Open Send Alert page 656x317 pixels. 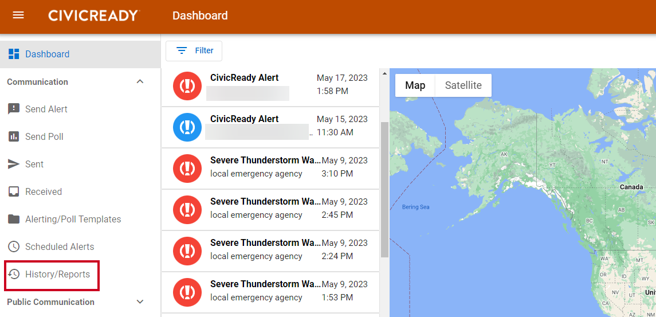80,109
